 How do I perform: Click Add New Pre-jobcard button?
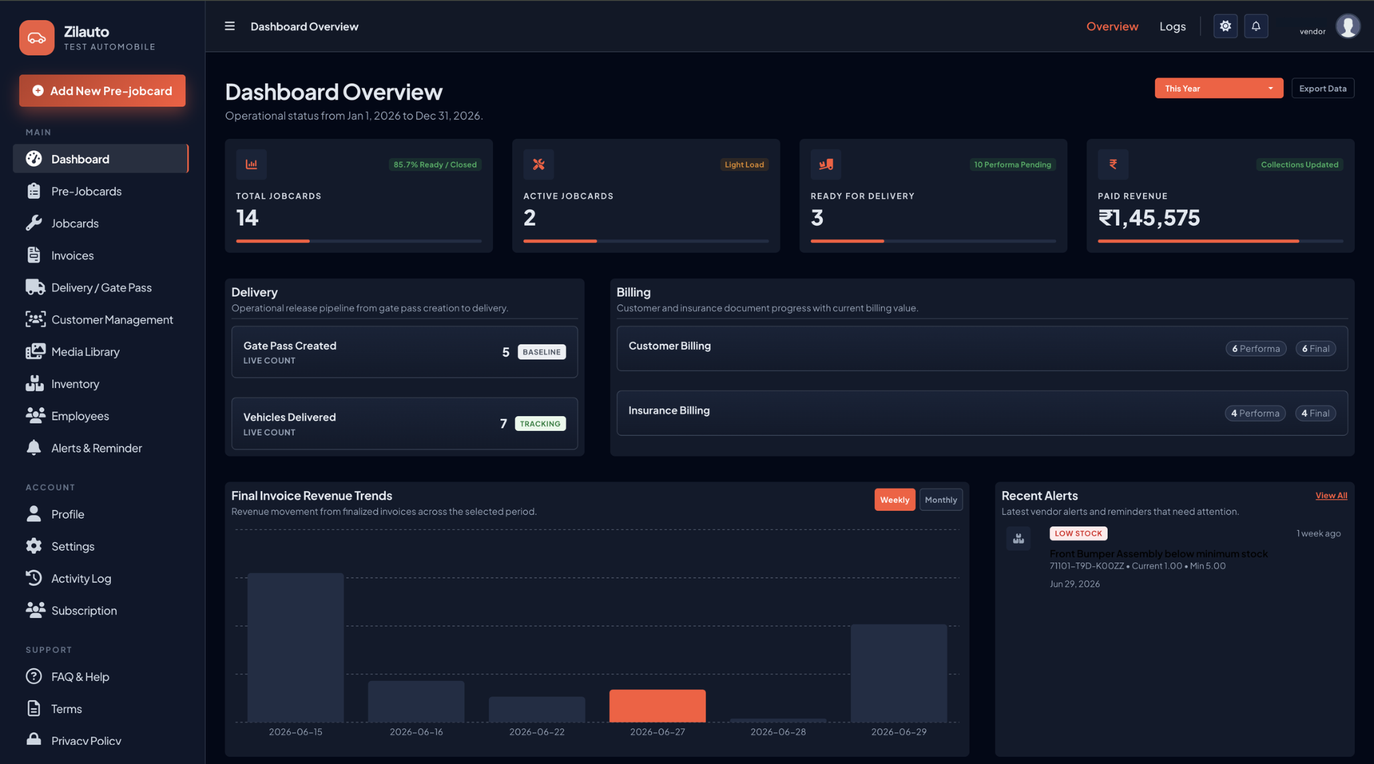[102, 90]
